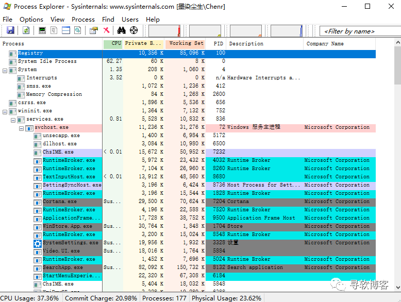Viewport: 401px width, 302px height.
Task: Click the DLL/handle view toolbar icon
Action: (x=78, y=30)
